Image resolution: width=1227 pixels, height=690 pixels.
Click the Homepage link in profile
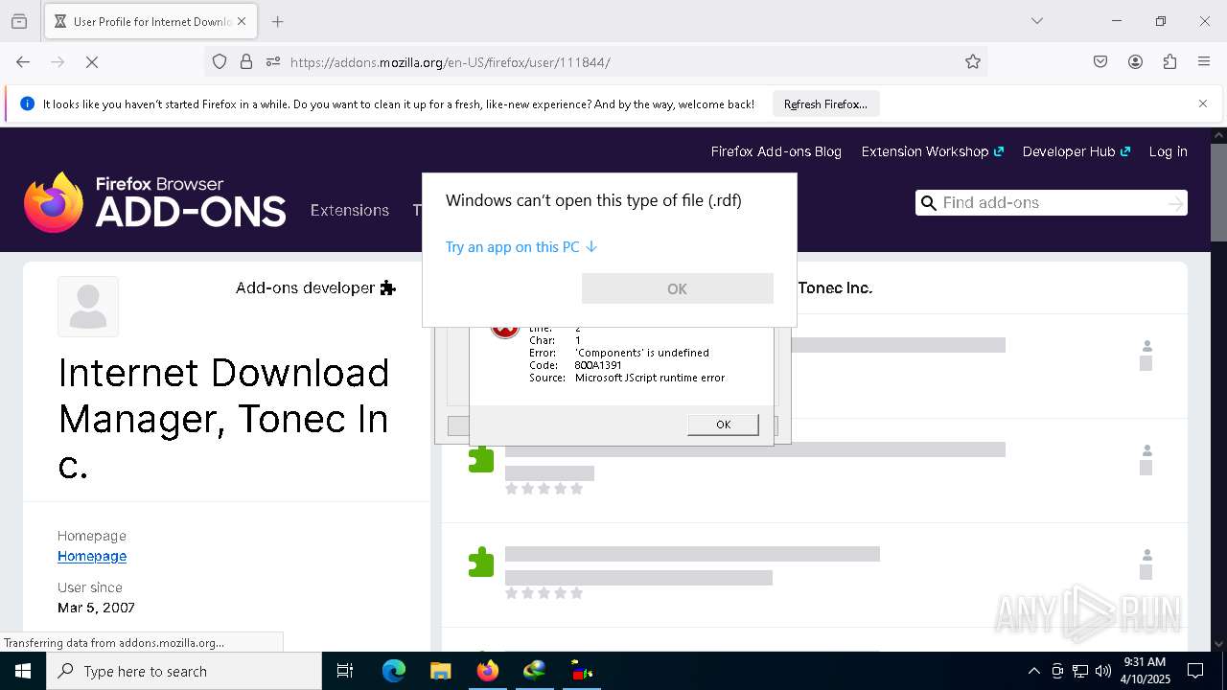click(x=92, y=556)
